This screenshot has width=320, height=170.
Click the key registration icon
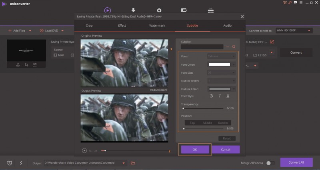290,3
